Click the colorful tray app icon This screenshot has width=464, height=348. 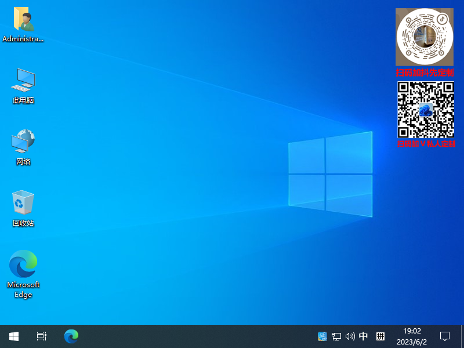click(322, 336)
